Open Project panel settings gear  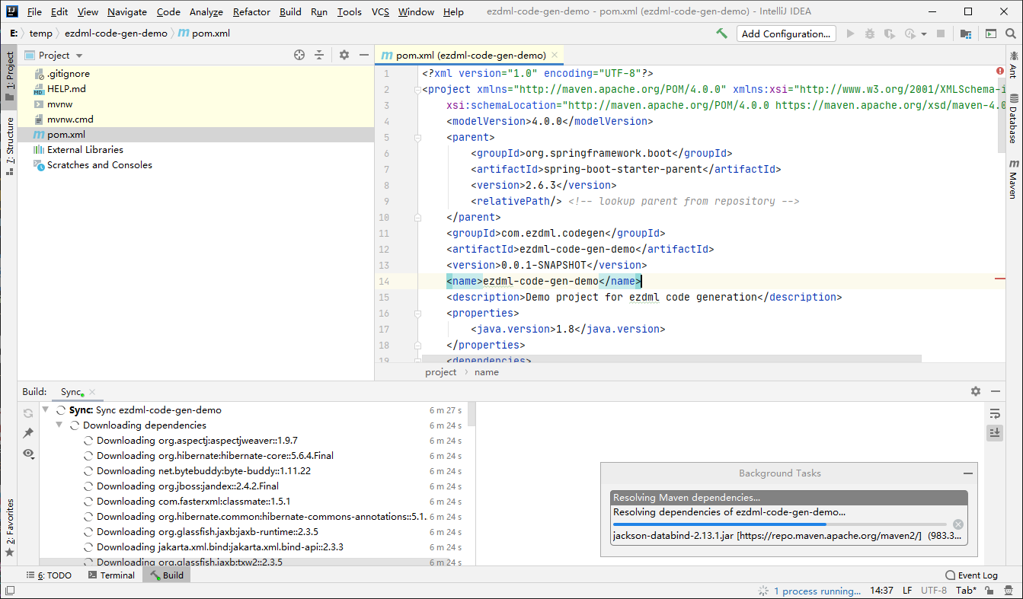[344, 55]
